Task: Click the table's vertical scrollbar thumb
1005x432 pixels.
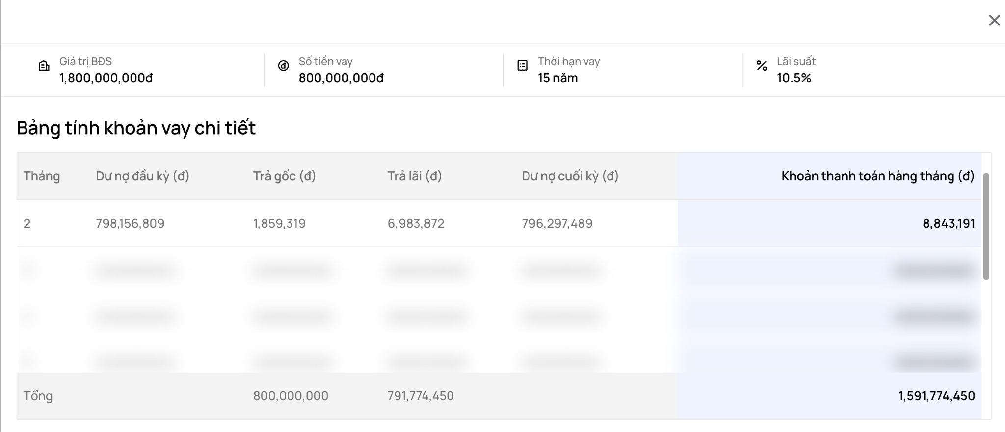Action: (x=986, y=226)
